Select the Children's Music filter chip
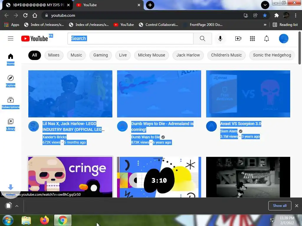This screenshot has width=302, height=226. (226, 55)
